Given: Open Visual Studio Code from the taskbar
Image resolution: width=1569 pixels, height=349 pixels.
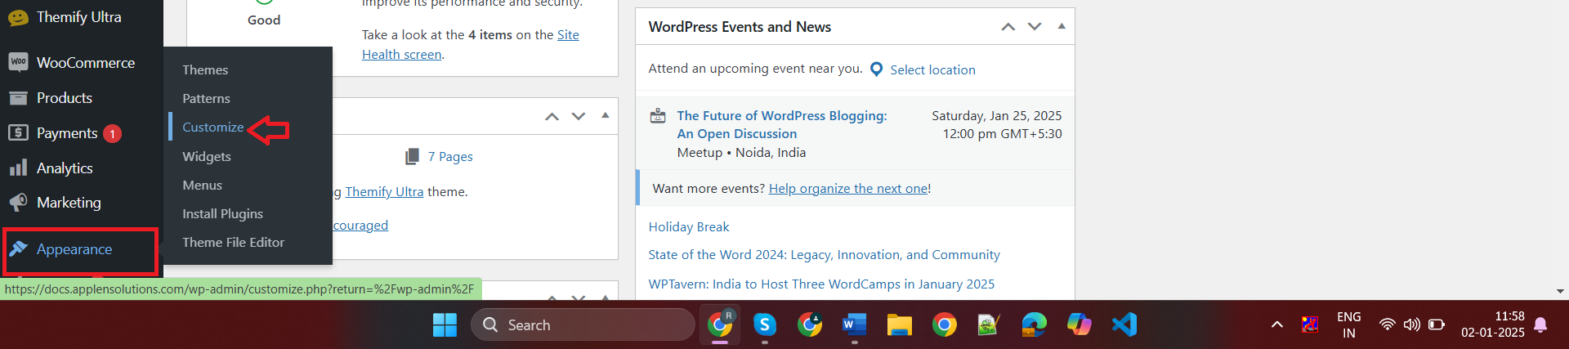Looking at the screenshot, I should tap(1124, 324).
